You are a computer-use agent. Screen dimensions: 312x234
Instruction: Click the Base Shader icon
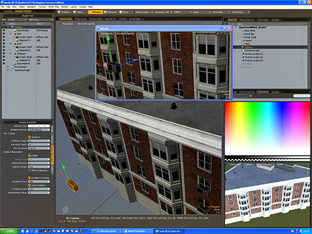15,30
